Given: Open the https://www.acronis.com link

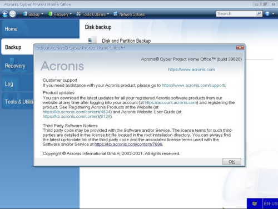Looking at the screenshot, I should [x=191, y=69].
